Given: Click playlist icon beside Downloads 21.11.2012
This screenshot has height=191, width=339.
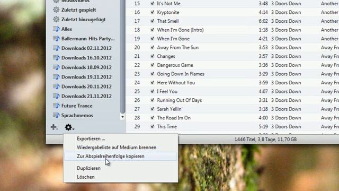Looking at the screenshot, I should pos(56,96).
